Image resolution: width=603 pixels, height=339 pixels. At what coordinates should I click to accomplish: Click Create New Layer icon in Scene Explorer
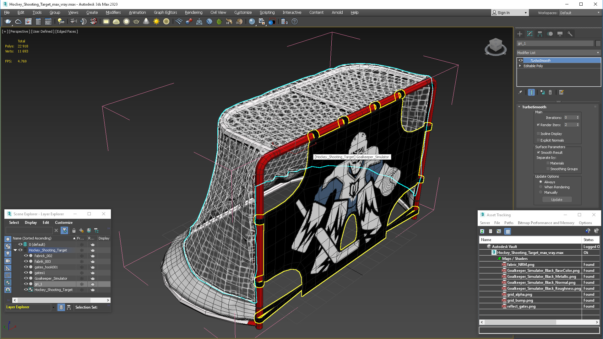[x=81, y=230]
